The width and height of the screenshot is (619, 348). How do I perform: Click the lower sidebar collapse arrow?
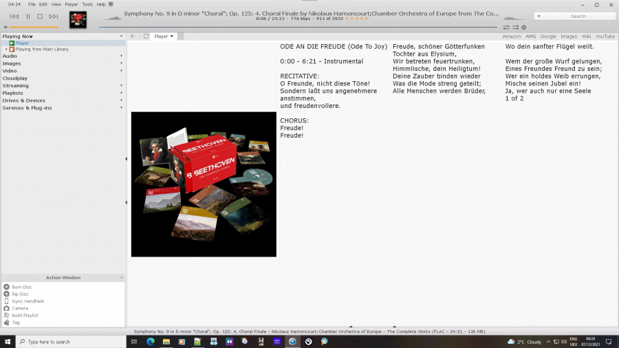coord(127,202)
